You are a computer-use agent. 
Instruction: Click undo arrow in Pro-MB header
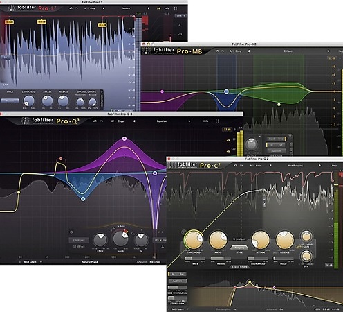(x=217, y=51)
